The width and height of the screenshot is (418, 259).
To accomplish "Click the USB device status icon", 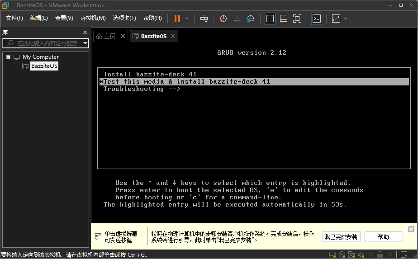I will (x=380, y=255).
